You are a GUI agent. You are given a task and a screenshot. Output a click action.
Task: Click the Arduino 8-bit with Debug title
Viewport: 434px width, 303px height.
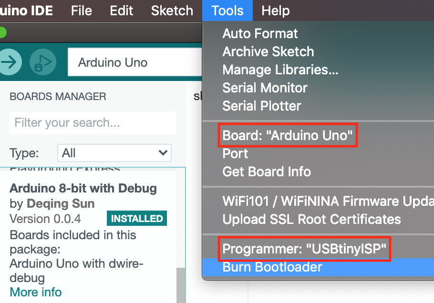[x=83, y=188]
